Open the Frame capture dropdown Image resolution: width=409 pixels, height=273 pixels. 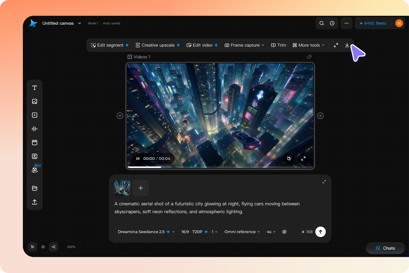click(244, 45)
